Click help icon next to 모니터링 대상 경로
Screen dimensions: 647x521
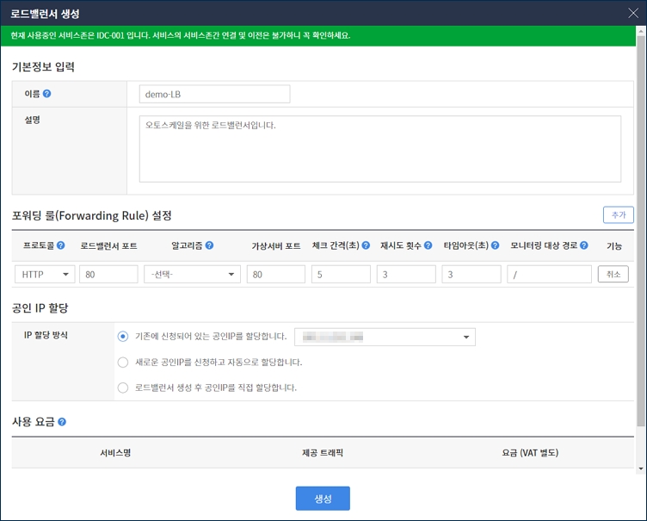click(x=584, y=245)
